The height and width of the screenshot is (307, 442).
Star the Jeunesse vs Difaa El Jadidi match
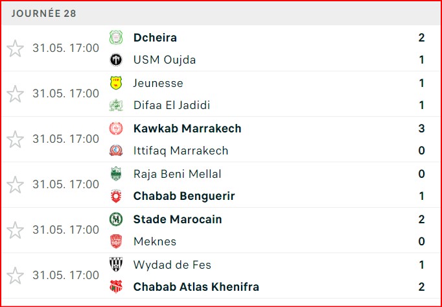tap(15, 94)
